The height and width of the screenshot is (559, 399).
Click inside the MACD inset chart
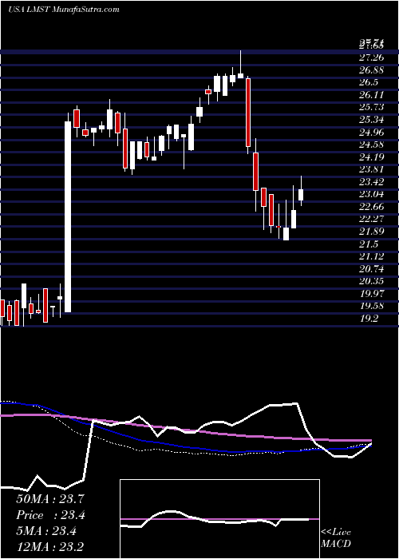click(219, 519)
